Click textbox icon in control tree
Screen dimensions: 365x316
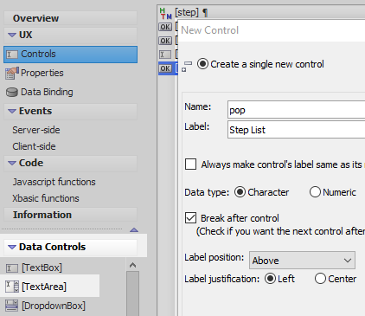(x=165, y=55)
